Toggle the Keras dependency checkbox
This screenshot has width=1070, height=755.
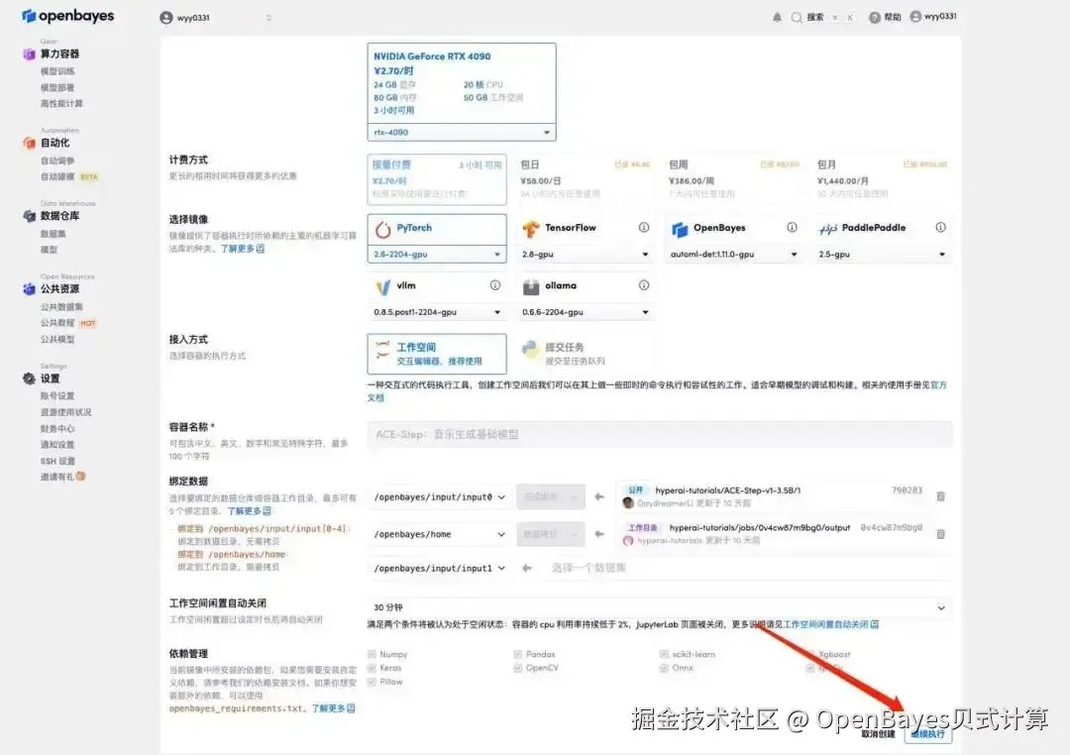[372, 668]
